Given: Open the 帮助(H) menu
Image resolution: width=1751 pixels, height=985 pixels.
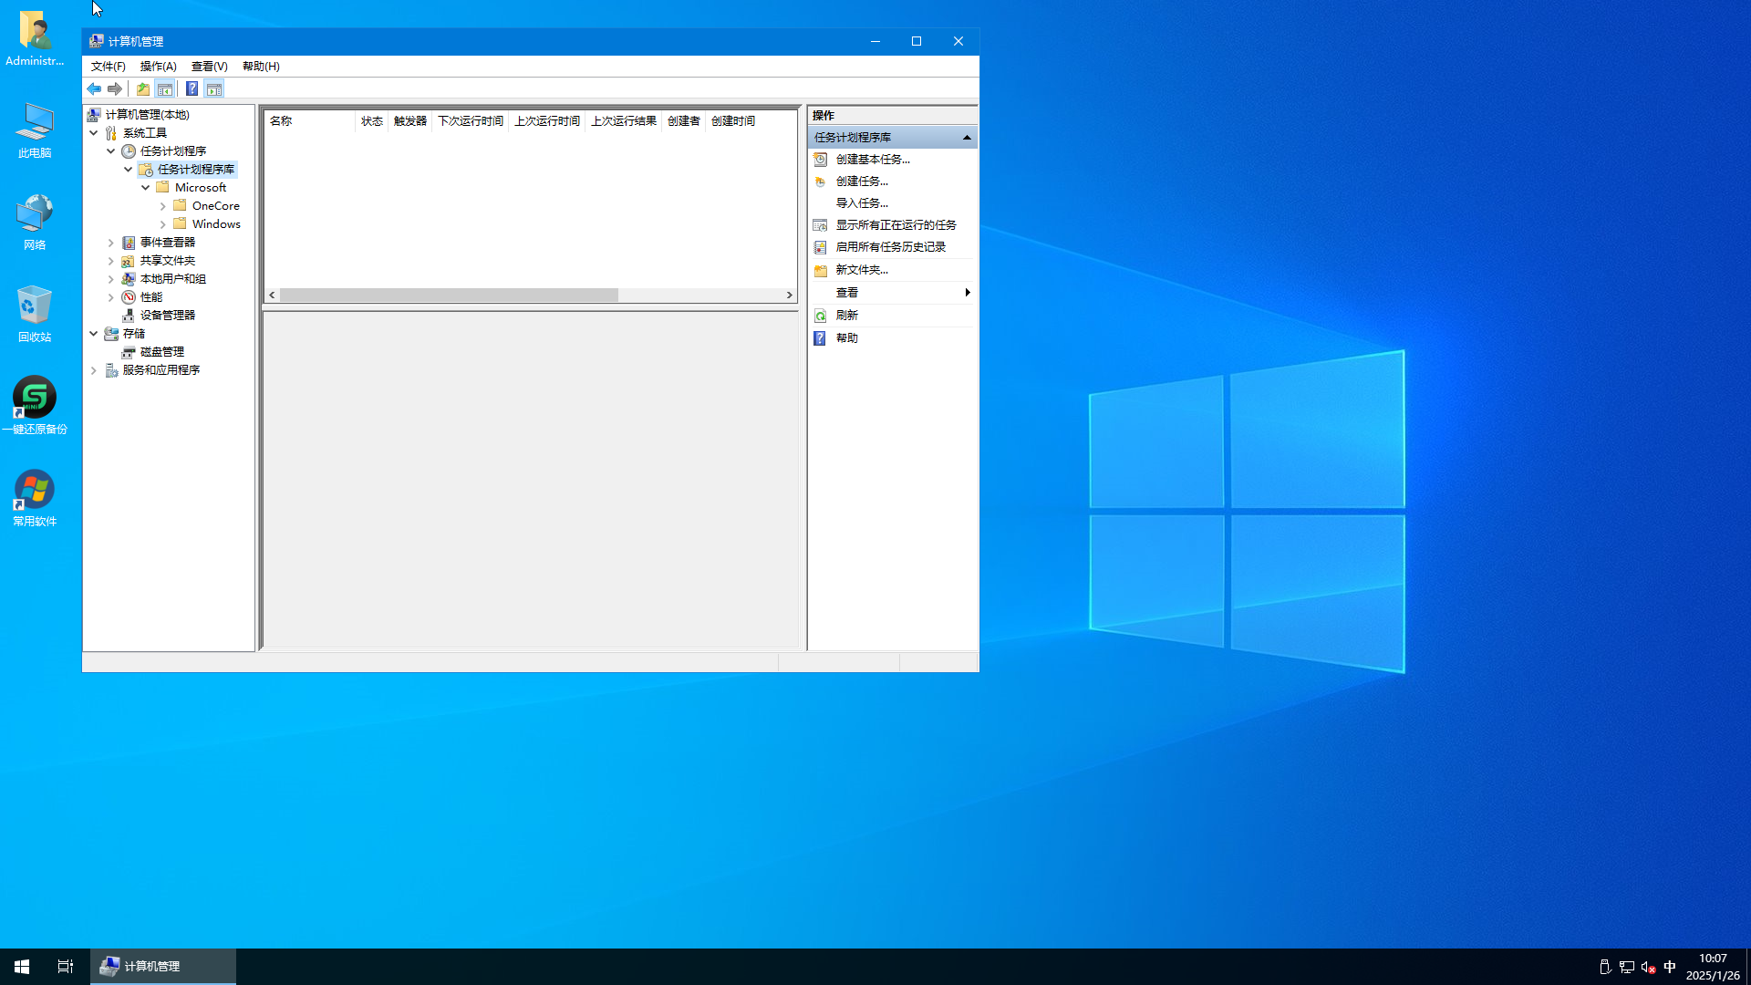Looking at the screenshot, I should click(261, 67).
